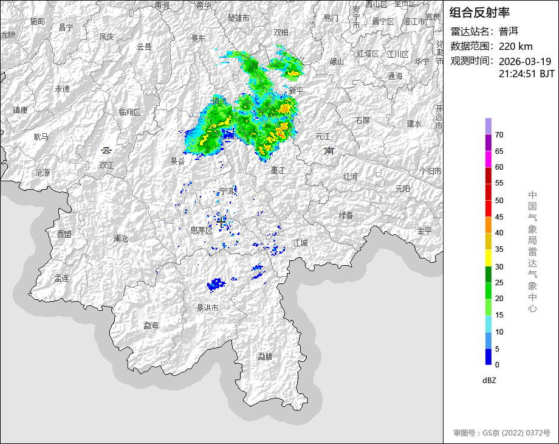Click the light purple top legend swatch
Viewport: 559px width, 444px height.
489,126
